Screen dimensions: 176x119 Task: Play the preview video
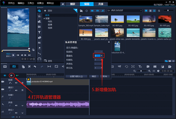tap(13, 55)
